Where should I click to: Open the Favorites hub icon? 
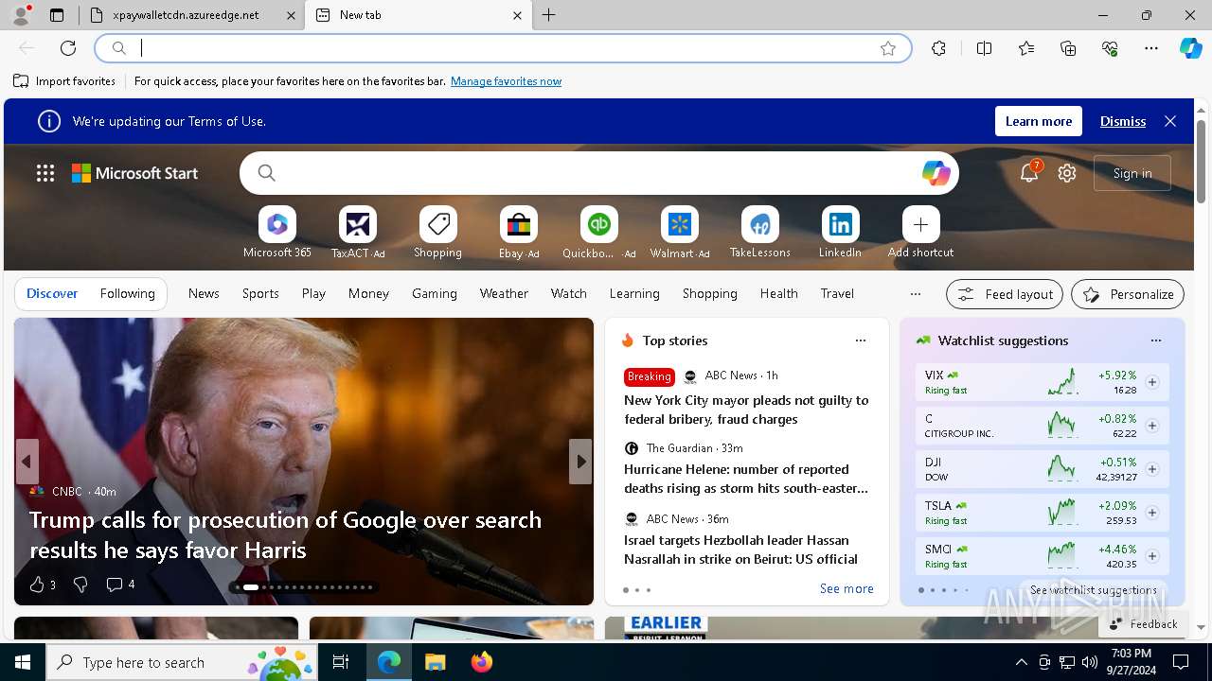[x=1026, y=48]
